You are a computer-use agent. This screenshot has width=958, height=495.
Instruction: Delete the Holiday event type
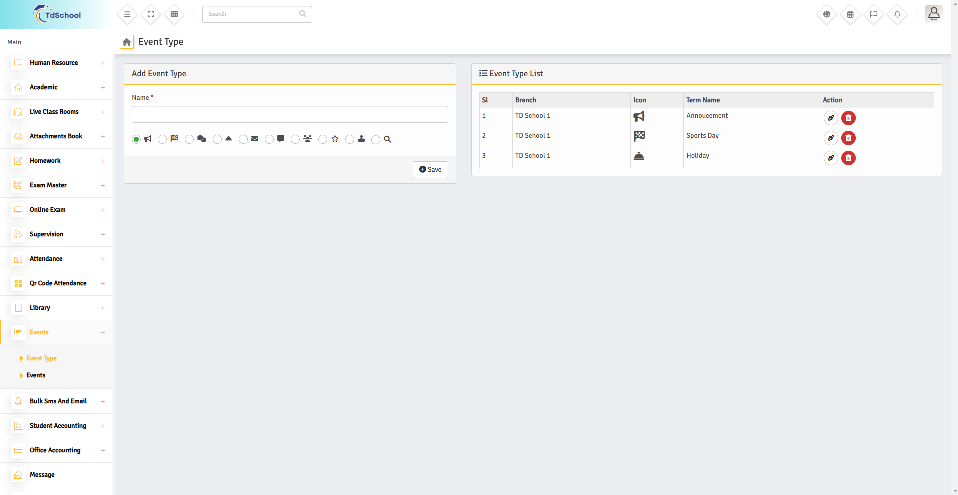(848, 158)
